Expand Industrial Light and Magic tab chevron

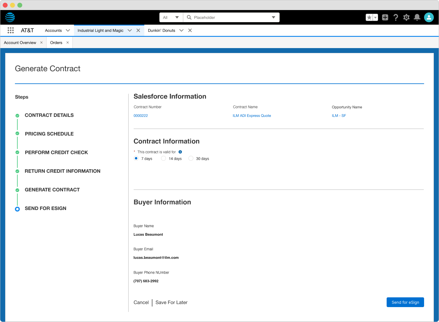pos(130,30)
